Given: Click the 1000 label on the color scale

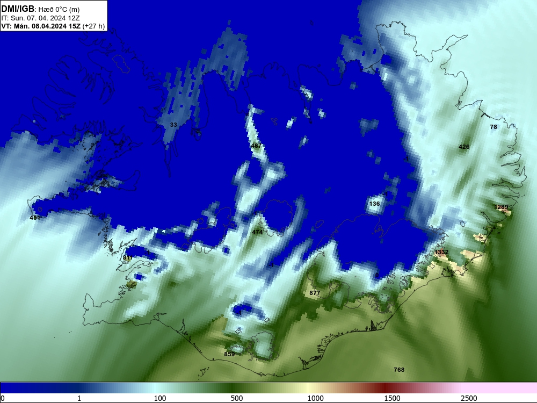Looking at the screenshot, I should tap(315, 398).
